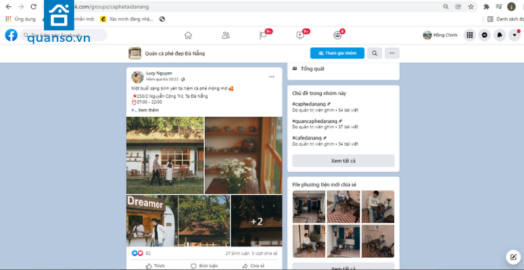
Task: Open the couple walking outside cafe photo
Action: (165, 155)
